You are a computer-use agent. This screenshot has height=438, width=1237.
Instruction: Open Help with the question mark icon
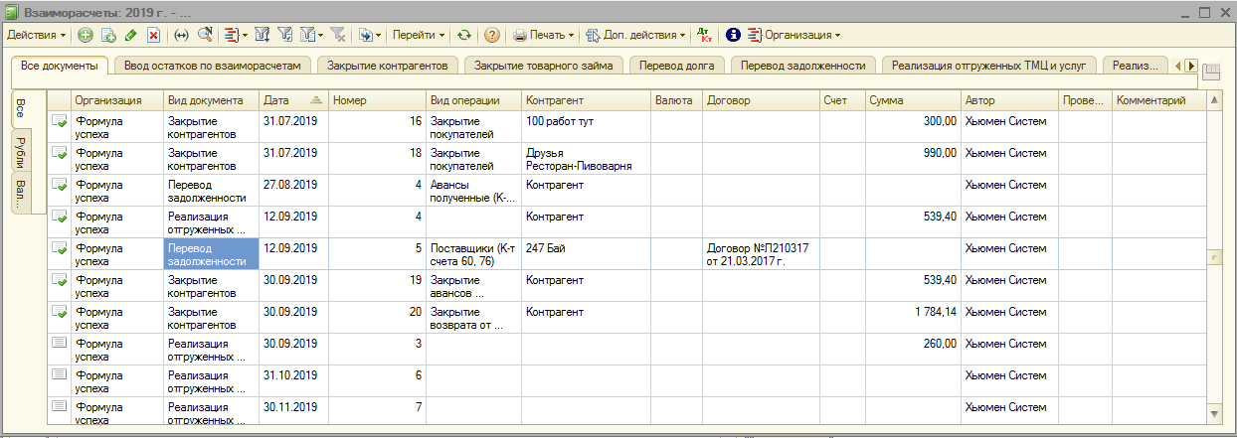(x=491, y=35)
